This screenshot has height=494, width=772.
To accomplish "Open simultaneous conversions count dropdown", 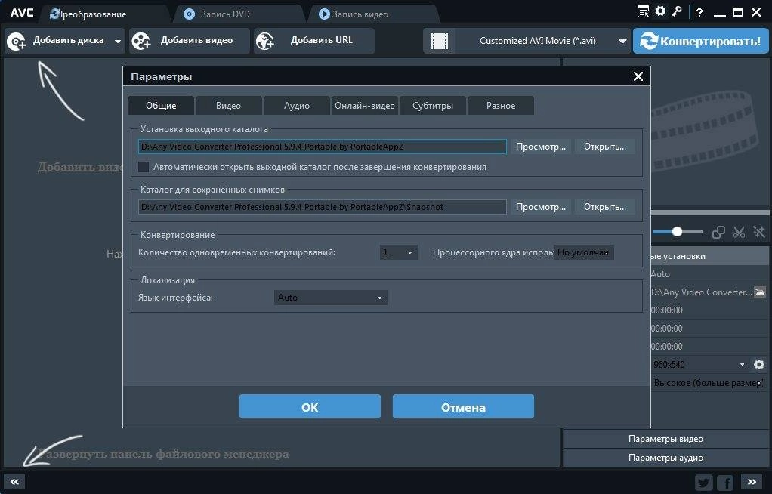I will [x=398, y=252].
